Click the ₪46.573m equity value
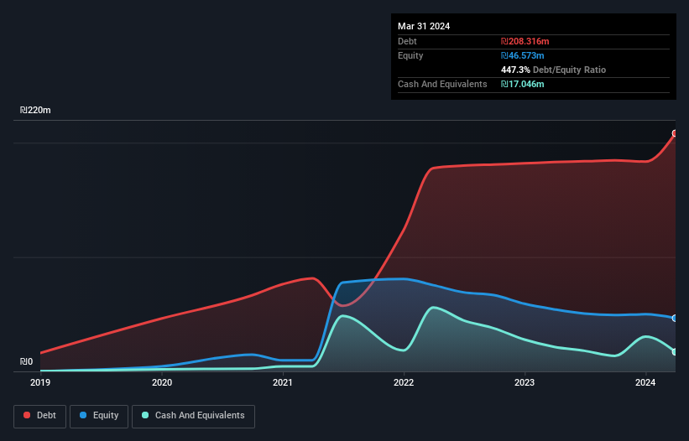This screenshot has height=441, width=689. click(523, 55)
